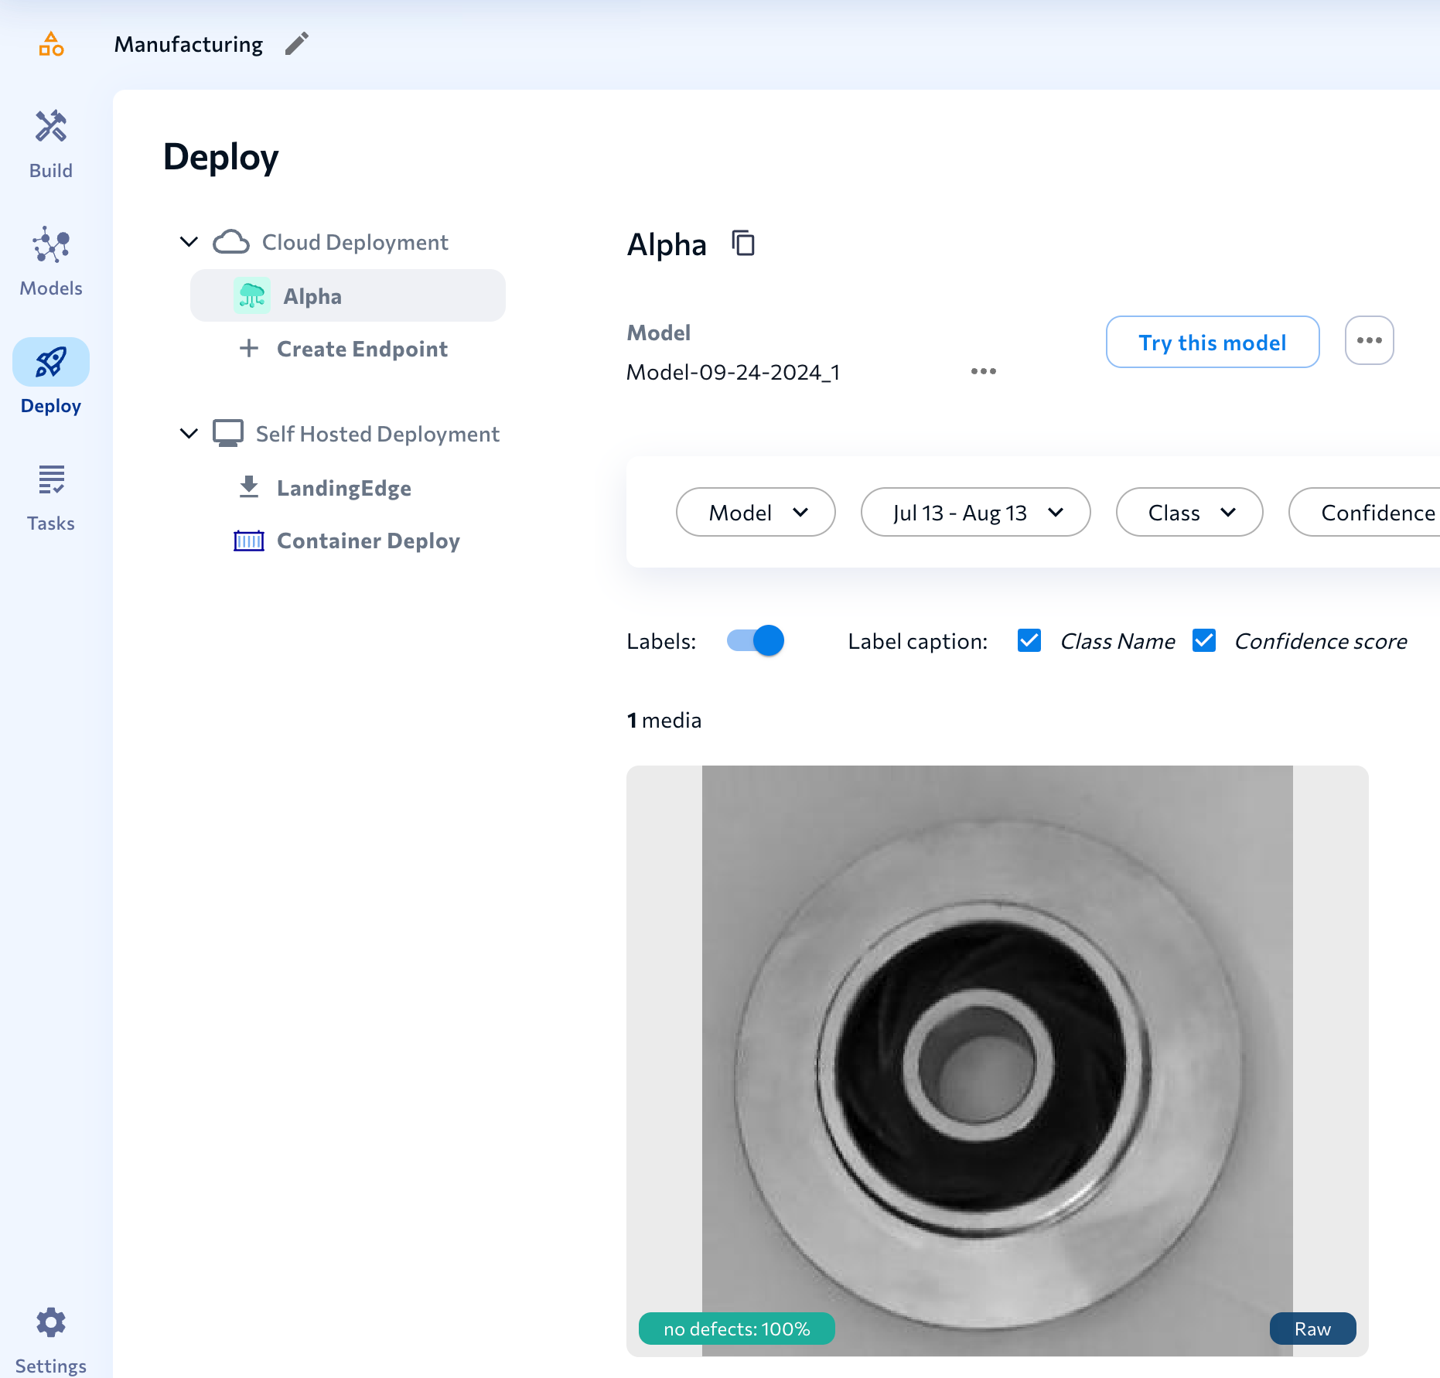The width and height of the screenshot is (1440, 1378).
Task: Open more options next to Try this model
Action: coord(1369,341)
